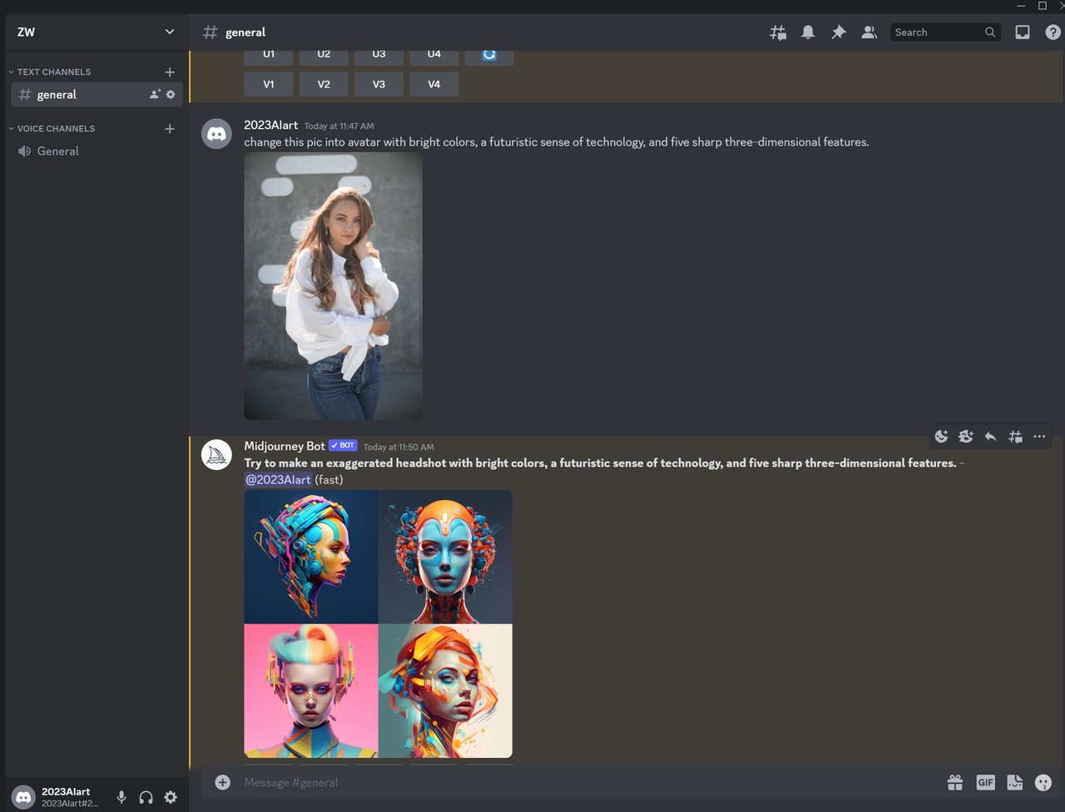
Task: Expand the ZW server dropdown menu
Action: (x=170, y=32)
